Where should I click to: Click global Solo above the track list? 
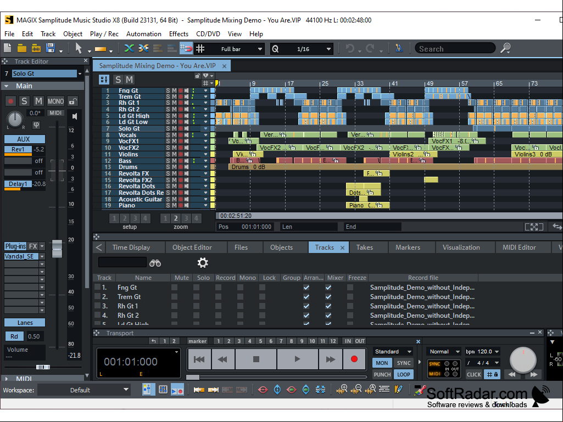118,80
